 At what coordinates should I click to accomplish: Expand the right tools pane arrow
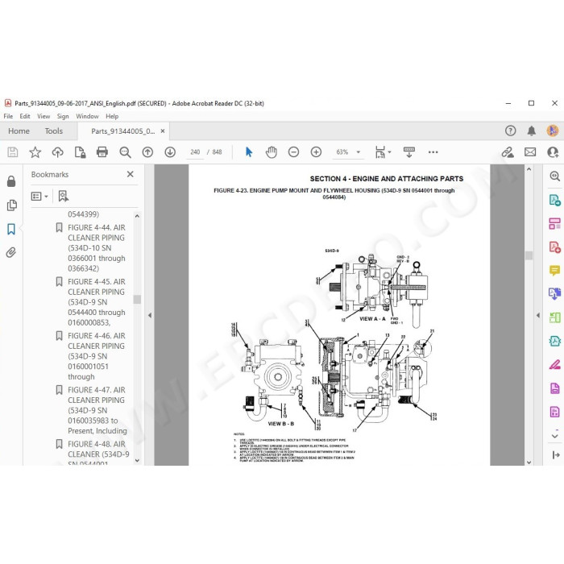pos(538,316)
